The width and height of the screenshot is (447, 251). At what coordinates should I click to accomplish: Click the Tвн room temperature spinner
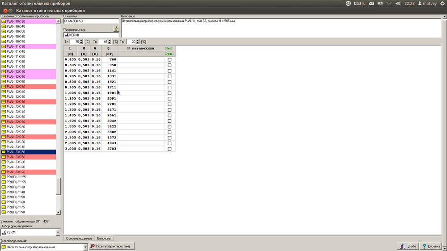tap(137, 42)
